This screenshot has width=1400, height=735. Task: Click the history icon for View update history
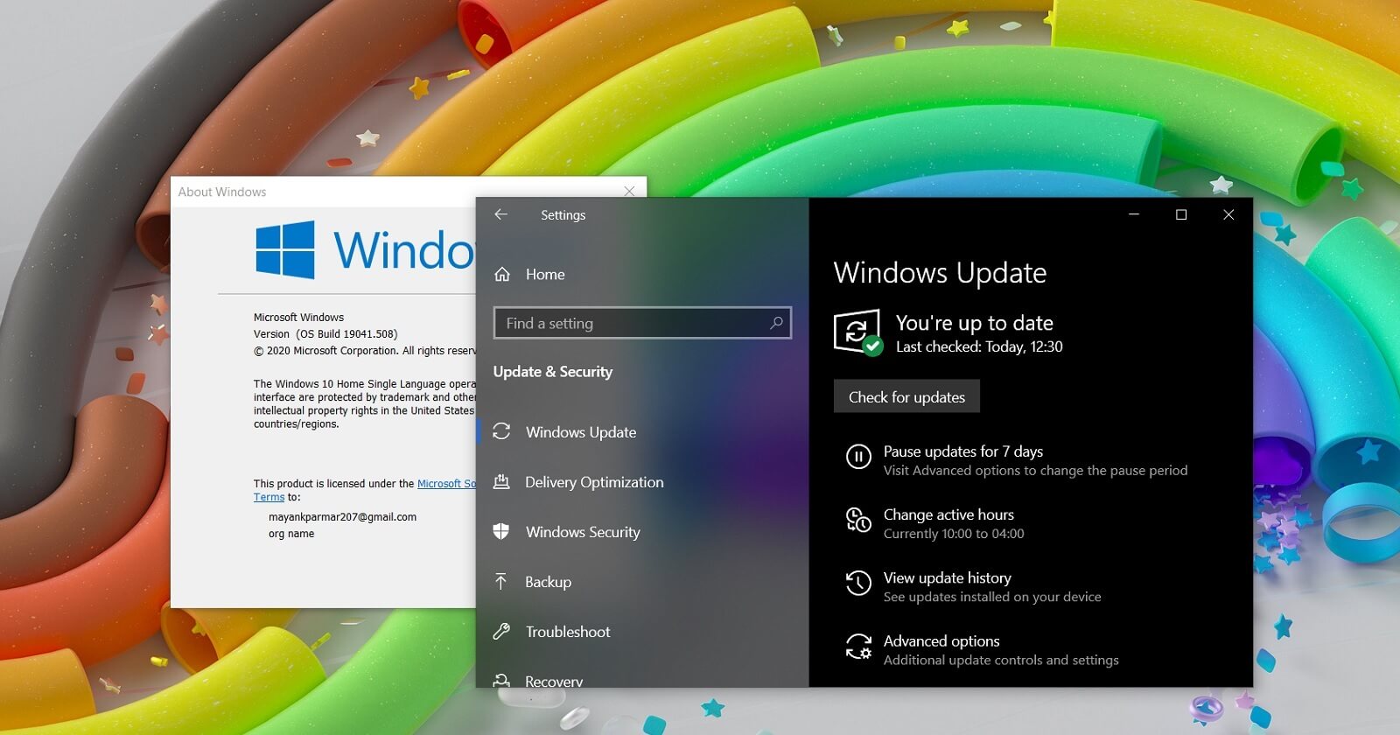(858, 584)
